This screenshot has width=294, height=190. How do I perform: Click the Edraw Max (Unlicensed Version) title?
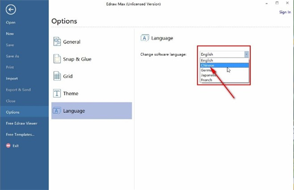tap(133, 4)
